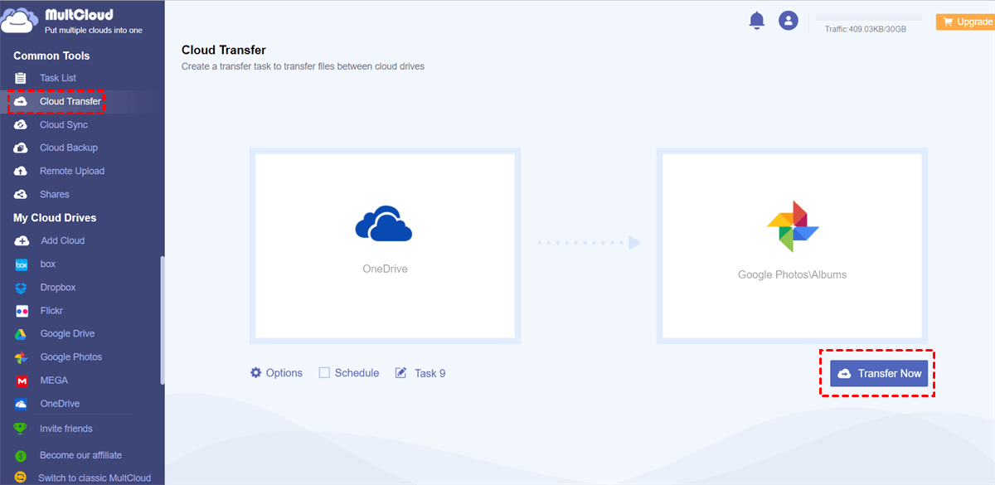Click the 'Put multiple clouds into one' tagline
Viewport: 995px width, 485px height.
94,30
